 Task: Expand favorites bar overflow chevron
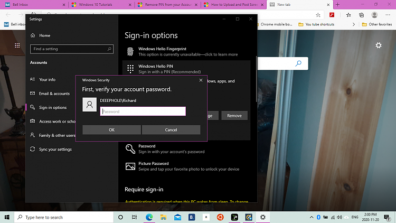354,24
